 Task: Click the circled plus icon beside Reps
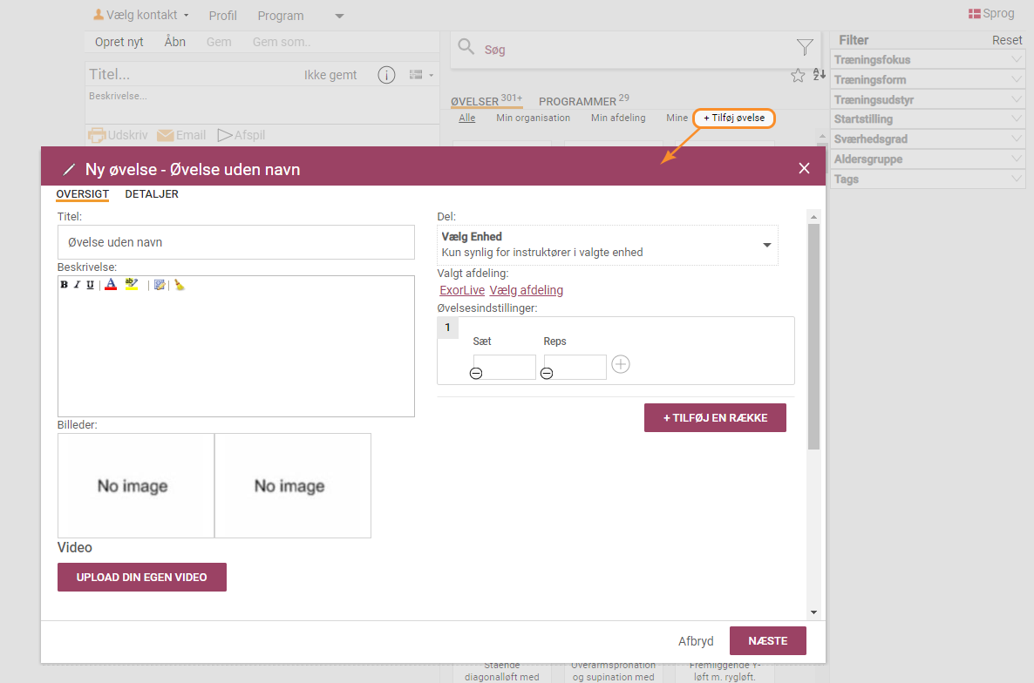(x=620, y=364)
